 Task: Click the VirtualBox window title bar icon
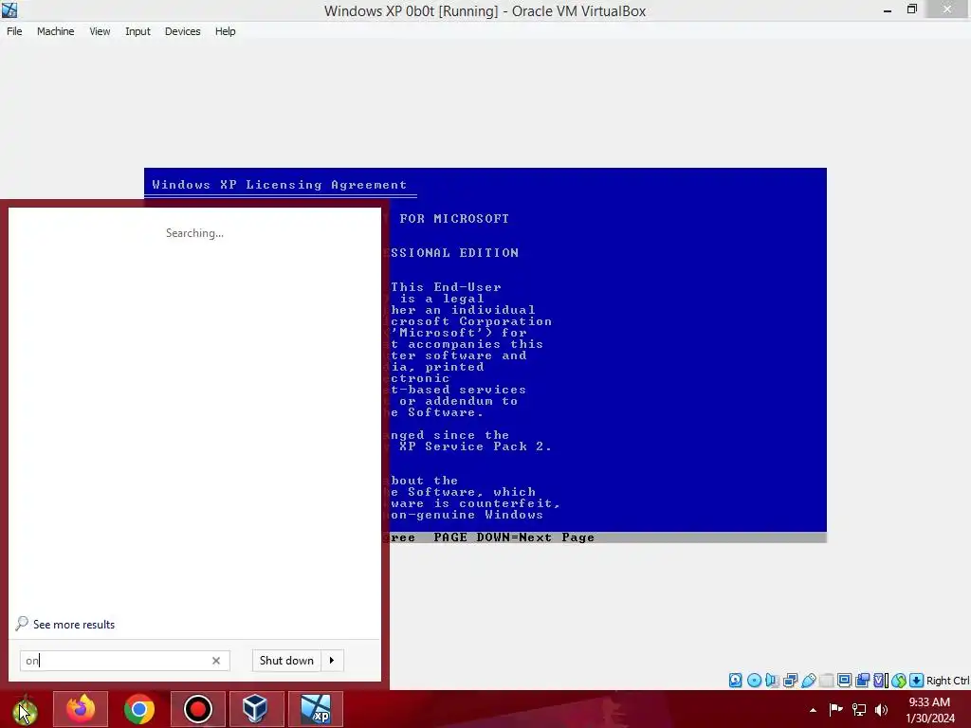tap(9, 9)
